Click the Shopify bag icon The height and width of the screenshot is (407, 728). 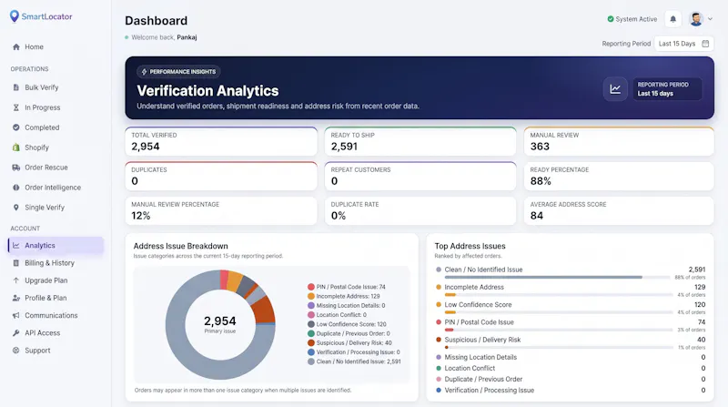16,148
